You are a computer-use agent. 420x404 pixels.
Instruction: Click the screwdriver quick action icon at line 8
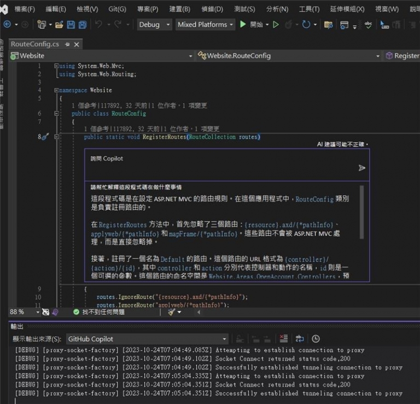(45, 137)
